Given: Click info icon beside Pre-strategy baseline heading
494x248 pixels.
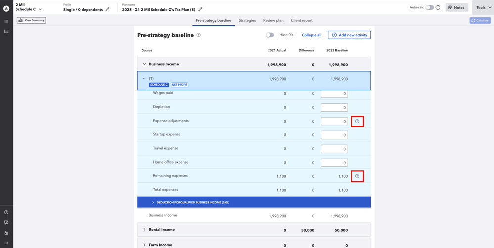Looking at the screenshot, I should click(199, 35).
